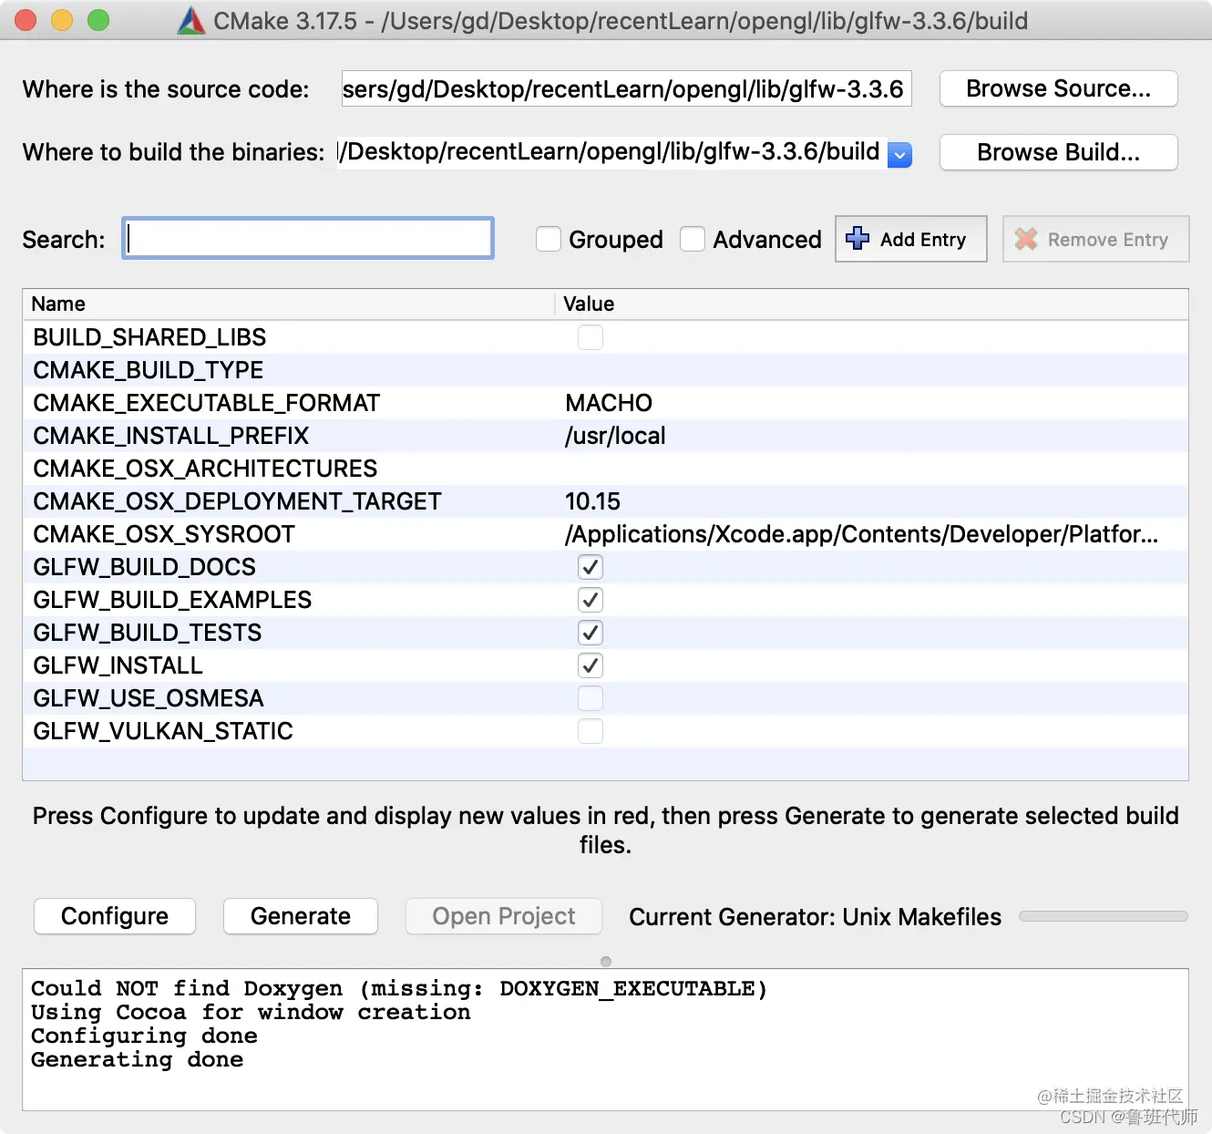Click the splitter handle above output log
This screenshot has height=1134, width=1212.
pos(606,962)
